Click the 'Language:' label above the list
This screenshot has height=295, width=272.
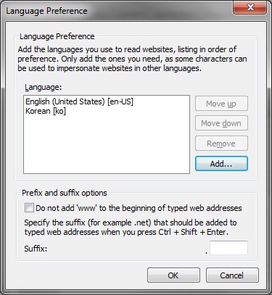(44, 87)
